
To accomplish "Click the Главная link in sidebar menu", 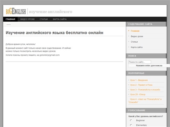I will pos(135,31).
